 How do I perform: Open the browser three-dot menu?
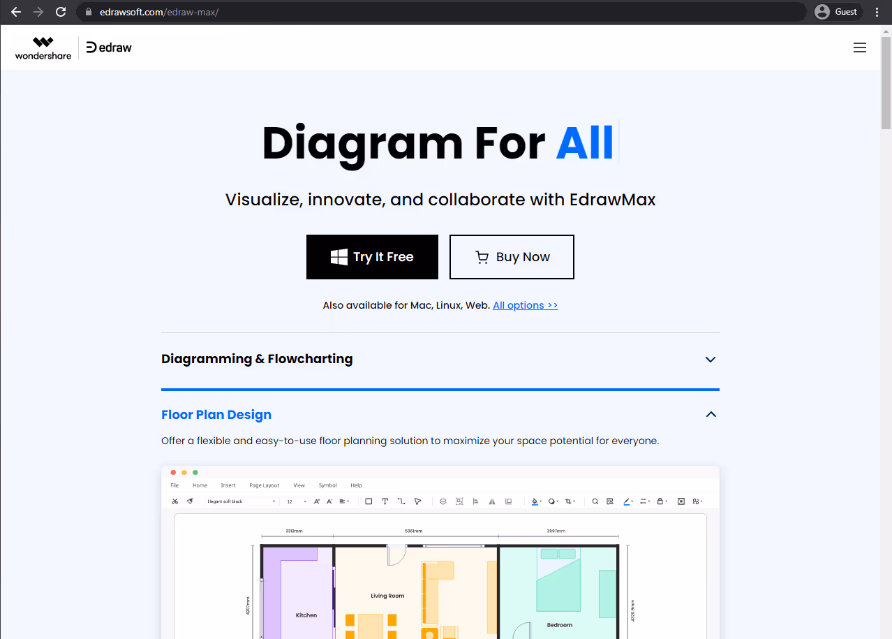(x=877, y=12)
